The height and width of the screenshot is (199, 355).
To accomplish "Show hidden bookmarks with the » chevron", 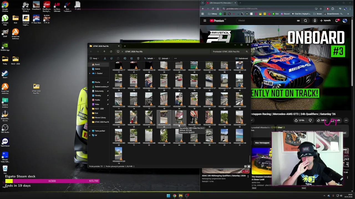I will [x=348, y=14].
